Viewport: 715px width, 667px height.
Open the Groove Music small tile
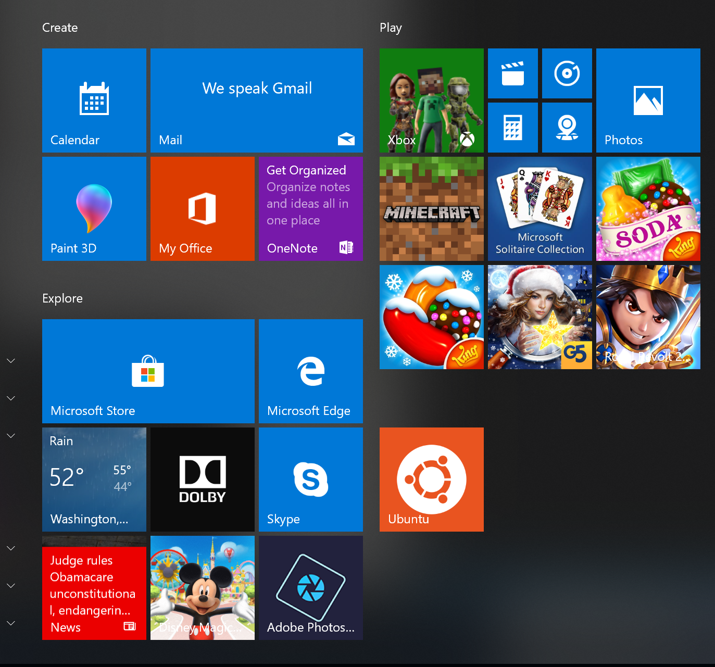(567, 73)
